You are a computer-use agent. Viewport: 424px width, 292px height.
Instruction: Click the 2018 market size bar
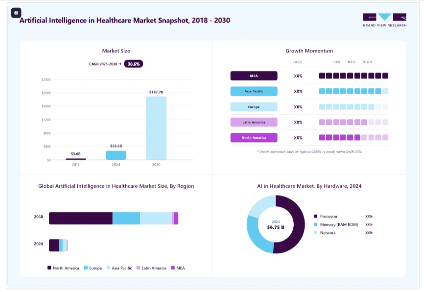pyautogui.click(x=76, y=159)
